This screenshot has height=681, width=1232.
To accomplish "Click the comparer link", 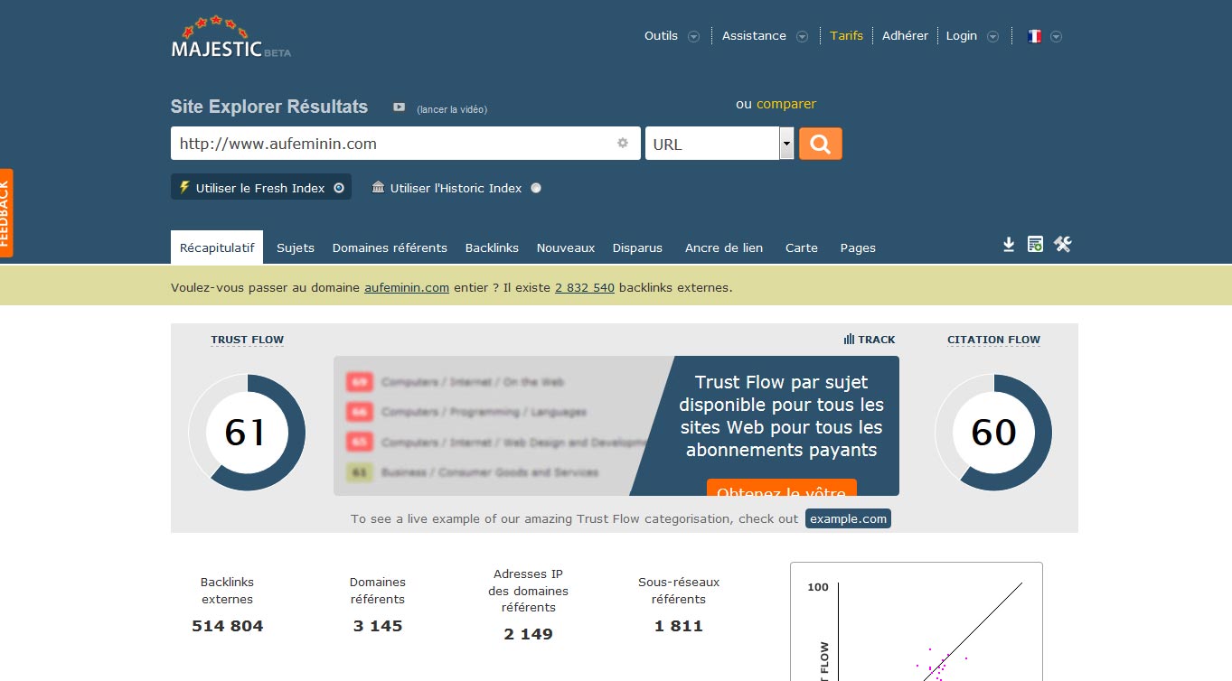I will (786, 104).
